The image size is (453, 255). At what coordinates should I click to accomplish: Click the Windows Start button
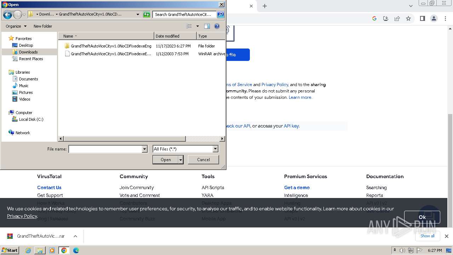tap(10, 250)
